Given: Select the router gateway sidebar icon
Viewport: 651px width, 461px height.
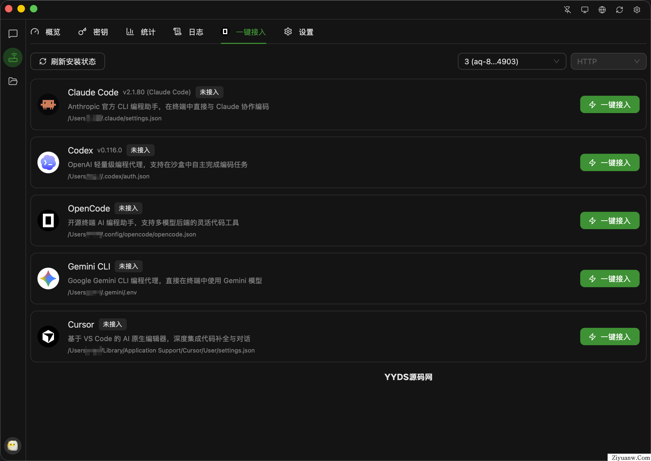Looking at the screenshot, I should click(13, 57).
